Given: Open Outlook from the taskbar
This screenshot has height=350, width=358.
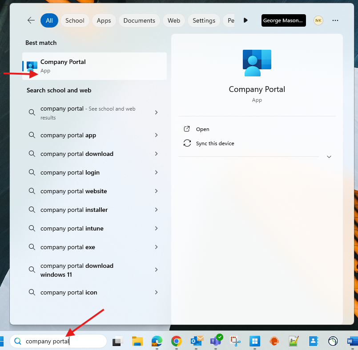Looking at the screenshot, I should (x=196, y=341).
